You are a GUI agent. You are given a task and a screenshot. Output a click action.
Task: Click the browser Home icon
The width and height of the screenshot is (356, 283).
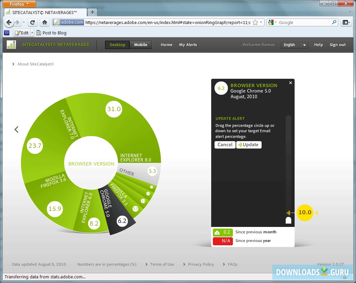(x=45, y=22)
